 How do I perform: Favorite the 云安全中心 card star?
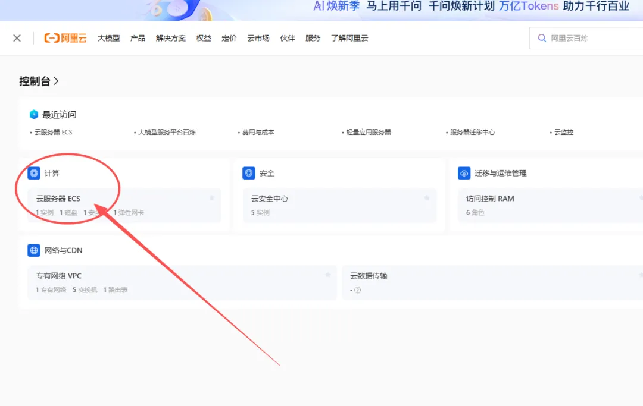(x=427, y=198)
